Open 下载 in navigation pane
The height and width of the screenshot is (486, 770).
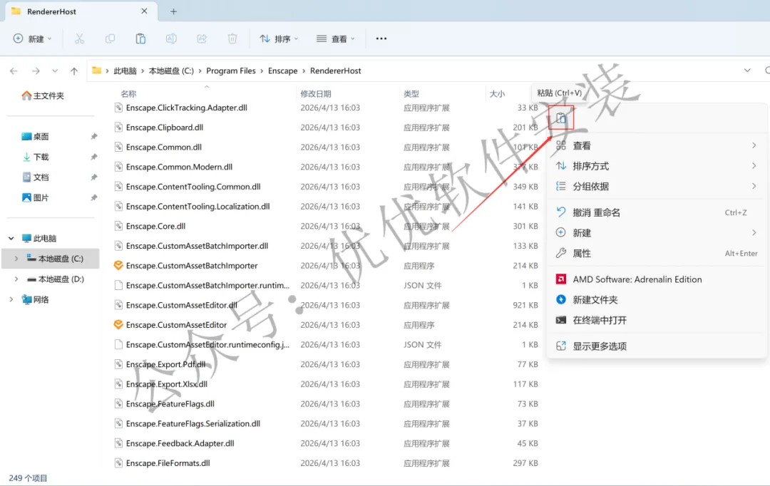[35, 157]
